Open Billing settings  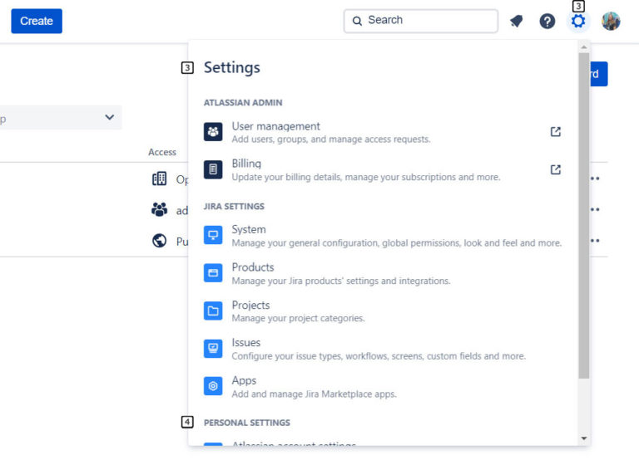[x=383, y=170]
